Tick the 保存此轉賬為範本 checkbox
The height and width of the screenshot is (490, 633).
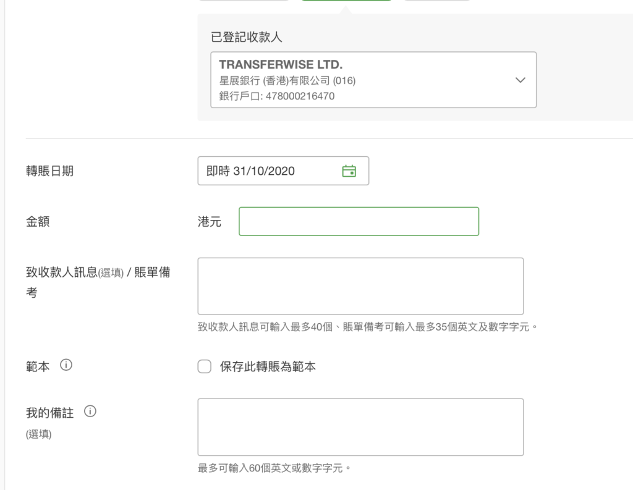pos(204,366)
